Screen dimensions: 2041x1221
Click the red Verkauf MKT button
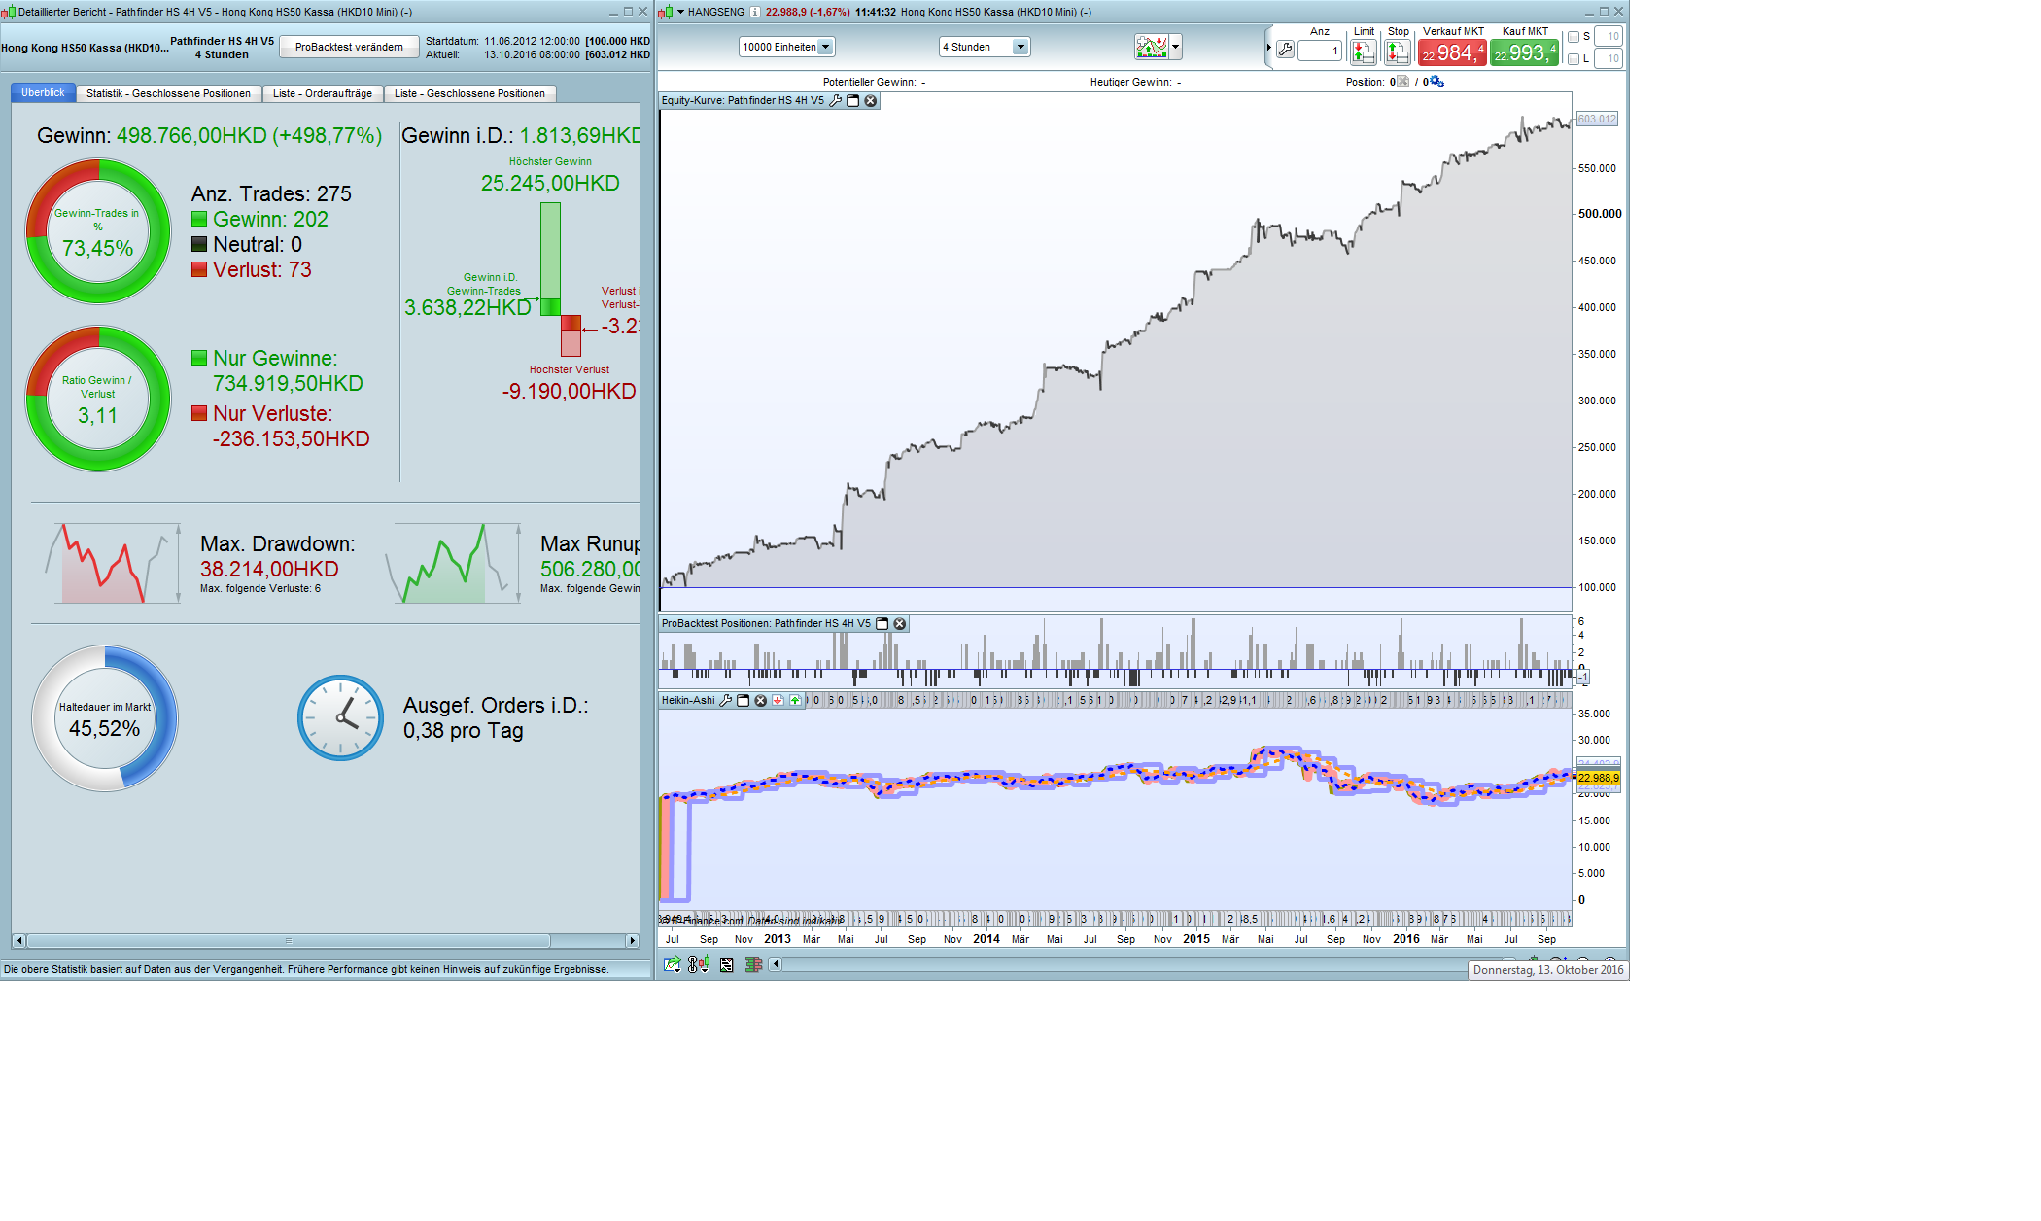1452,52
